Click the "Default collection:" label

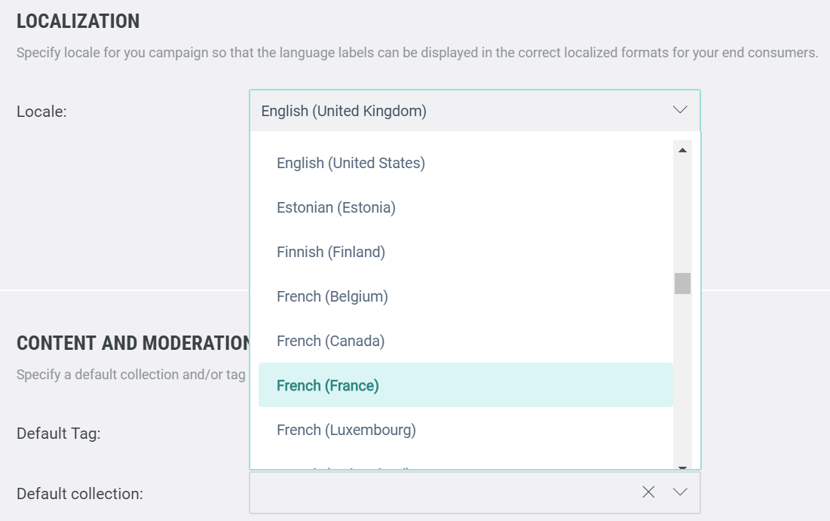click(79, 494)
